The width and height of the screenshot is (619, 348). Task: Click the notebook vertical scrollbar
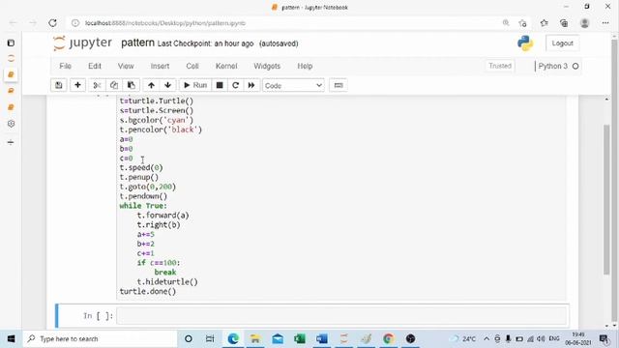tap(606, 199)
